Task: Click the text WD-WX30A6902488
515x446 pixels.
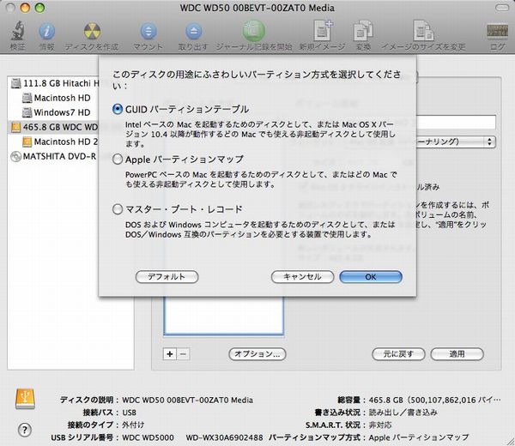Action: 224,437
